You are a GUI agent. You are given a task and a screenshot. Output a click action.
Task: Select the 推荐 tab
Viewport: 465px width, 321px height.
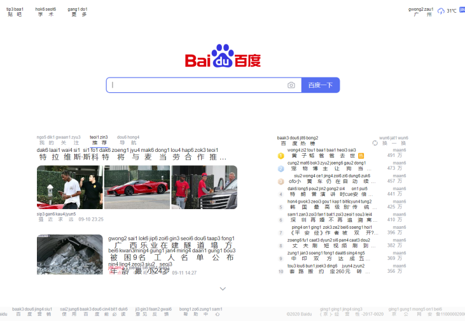pyautogui.click(x=99, y=140)
